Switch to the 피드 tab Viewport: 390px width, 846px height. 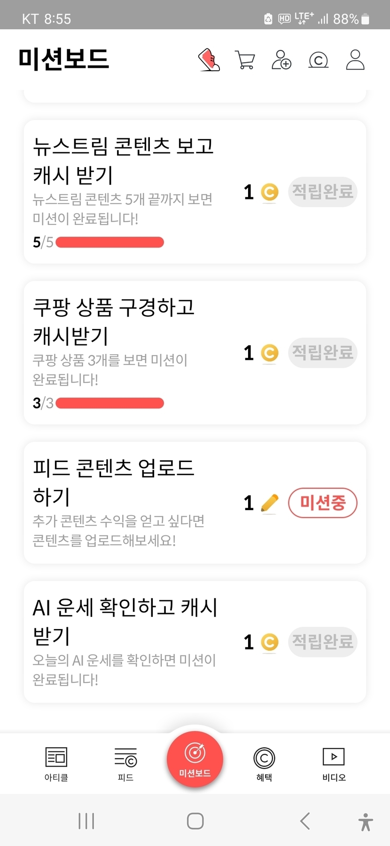tap(125, 764)
